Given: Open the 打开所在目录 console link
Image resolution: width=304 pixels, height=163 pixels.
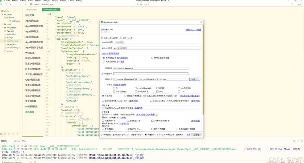Looking at the screenshot, I should click(x=253, y=149).
